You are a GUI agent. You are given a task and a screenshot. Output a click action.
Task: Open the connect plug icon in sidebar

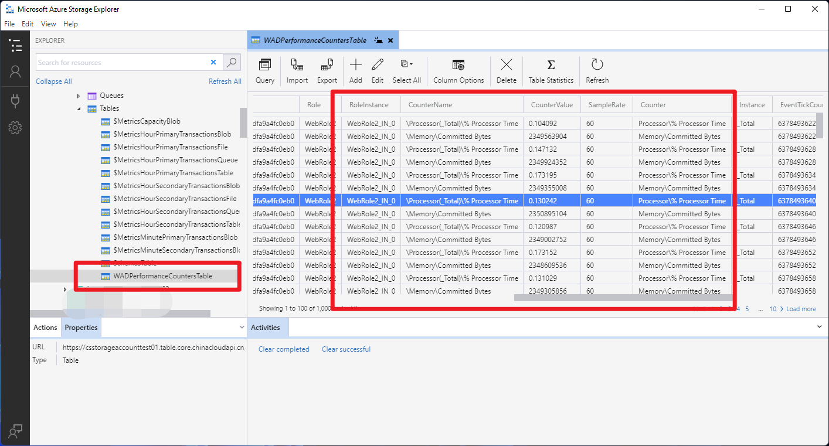pyautogui.click(x=15, y=101)
